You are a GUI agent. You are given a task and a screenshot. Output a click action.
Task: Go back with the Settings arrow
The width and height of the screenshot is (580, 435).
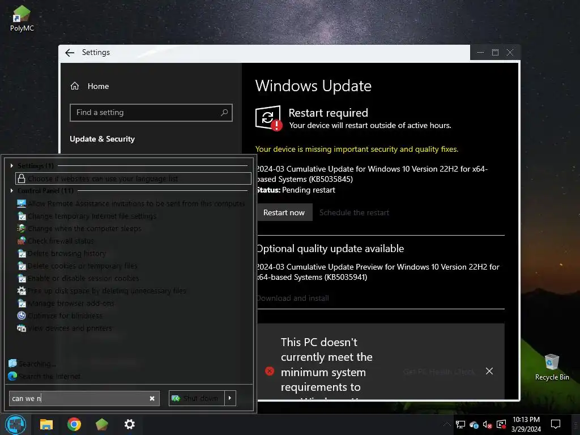point(70,53)
